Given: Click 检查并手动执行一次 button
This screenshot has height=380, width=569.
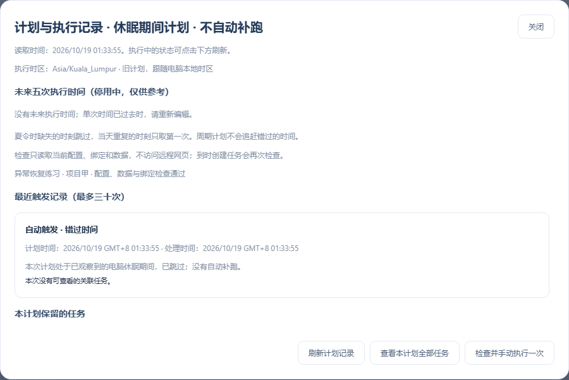Looking at the screenshot, I should [x=509, y=353].
